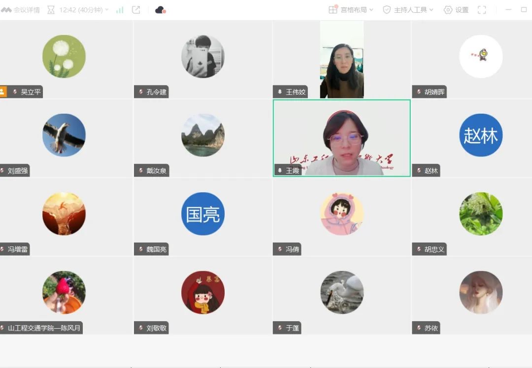Open 设置 settings
The image size is (532, 368).
(456, 10)
